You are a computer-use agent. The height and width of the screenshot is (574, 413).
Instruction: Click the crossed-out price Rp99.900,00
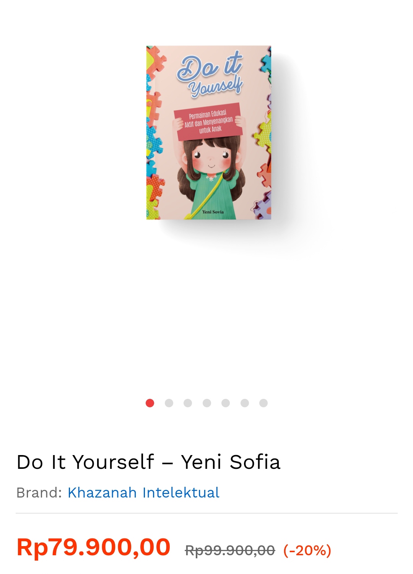tap(230, 550)
